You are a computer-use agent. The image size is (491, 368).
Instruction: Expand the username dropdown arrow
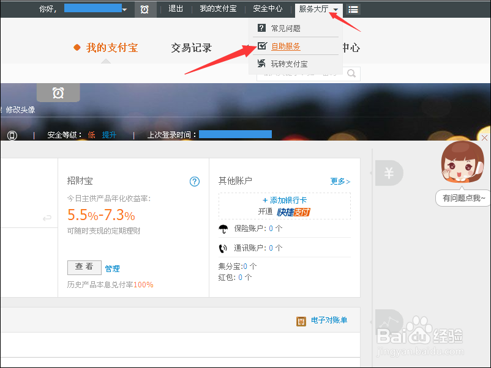click(x=125, y=10)
